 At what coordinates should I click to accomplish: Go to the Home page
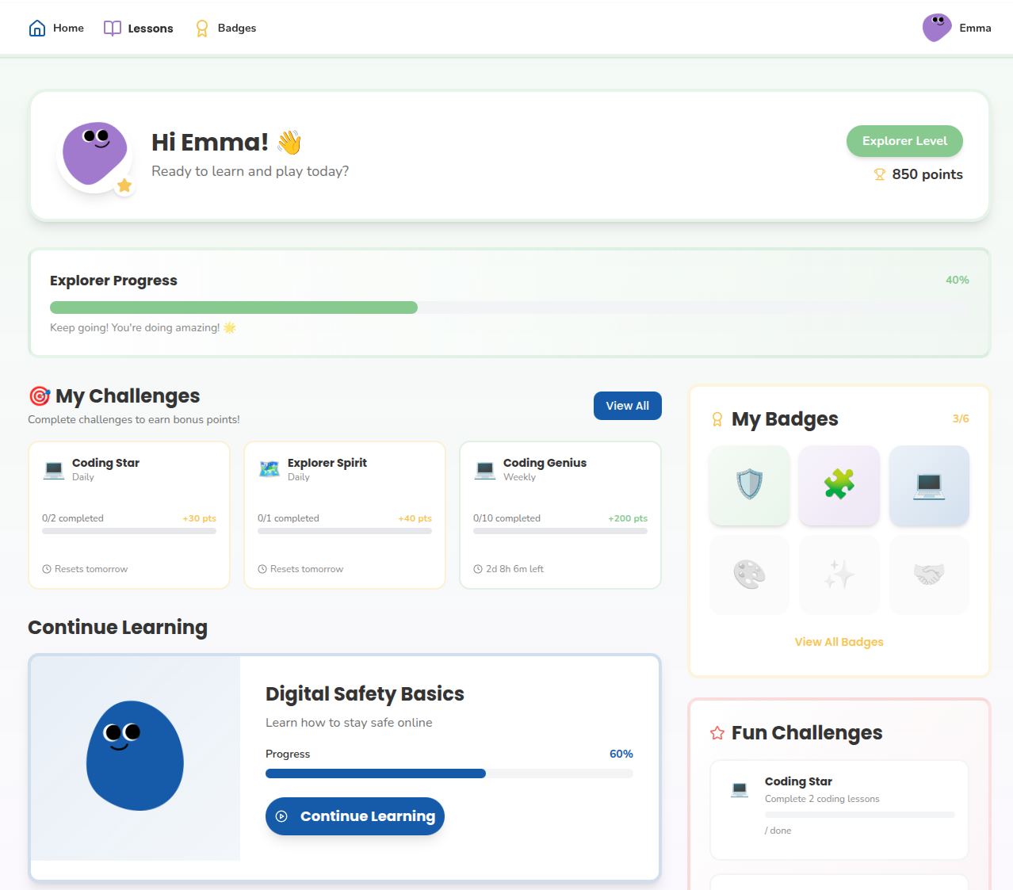click(56, 29)
